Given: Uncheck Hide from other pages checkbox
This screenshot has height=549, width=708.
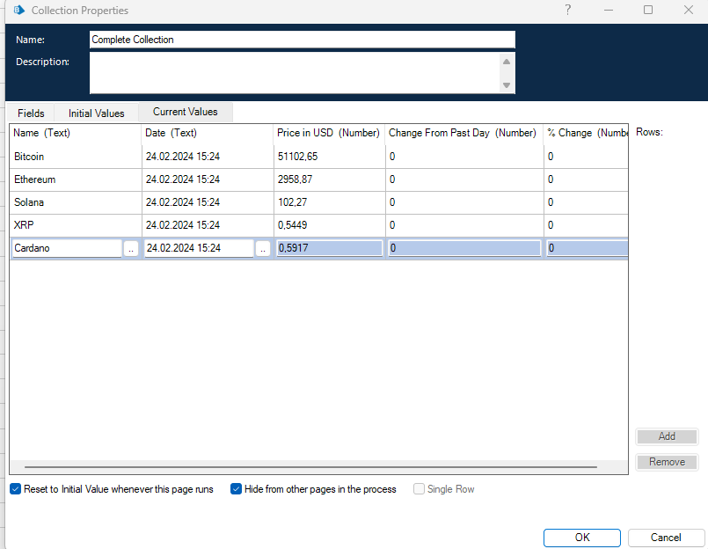Looking at the screenshot, I should click(237, 489).
